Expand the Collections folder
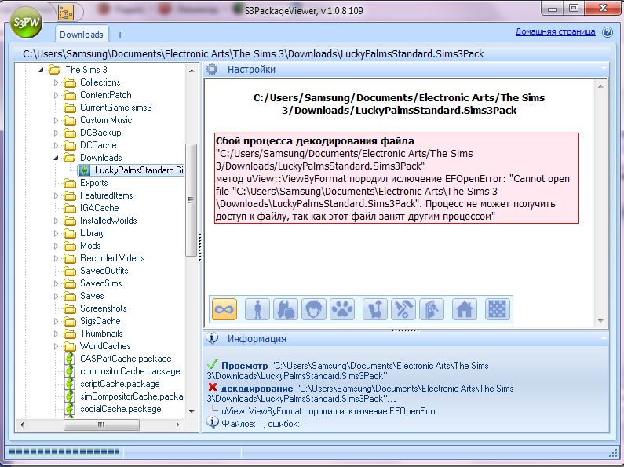 (x=56, y=82)
